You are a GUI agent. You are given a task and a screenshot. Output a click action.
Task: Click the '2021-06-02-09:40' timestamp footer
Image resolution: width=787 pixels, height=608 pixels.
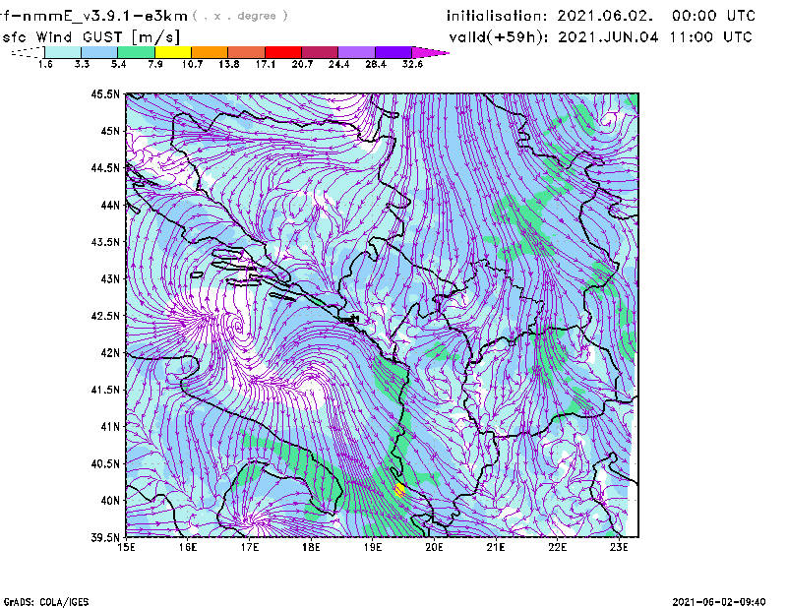click(x=719, y=601)
